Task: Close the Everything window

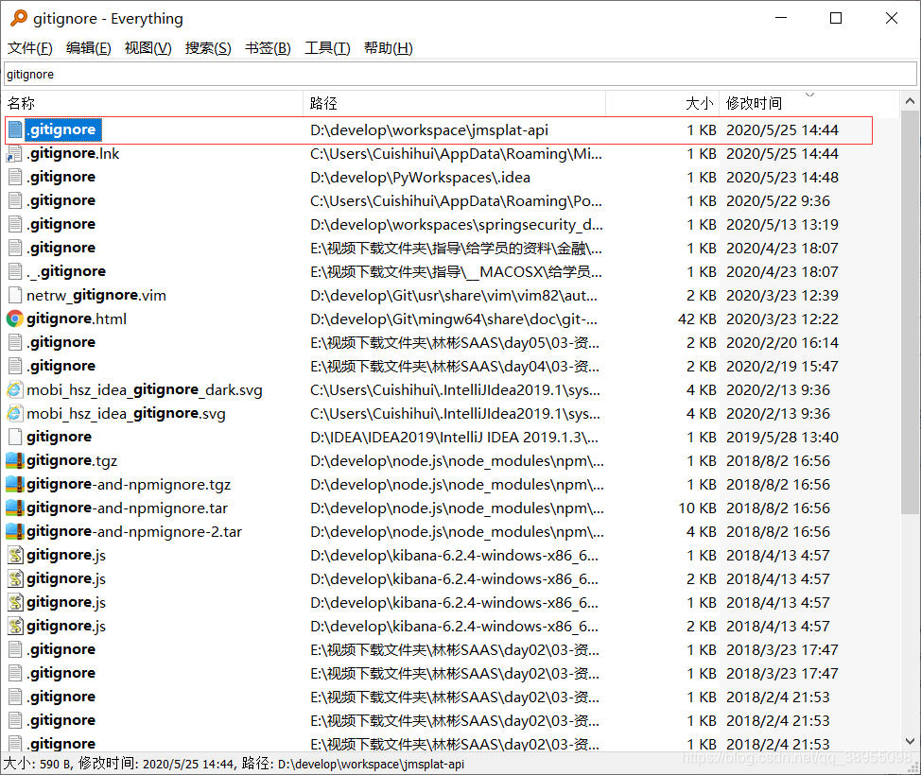Action: coord(891,18)
